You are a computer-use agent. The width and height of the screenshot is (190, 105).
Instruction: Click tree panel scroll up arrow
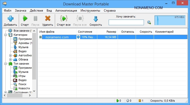(34, 31)
